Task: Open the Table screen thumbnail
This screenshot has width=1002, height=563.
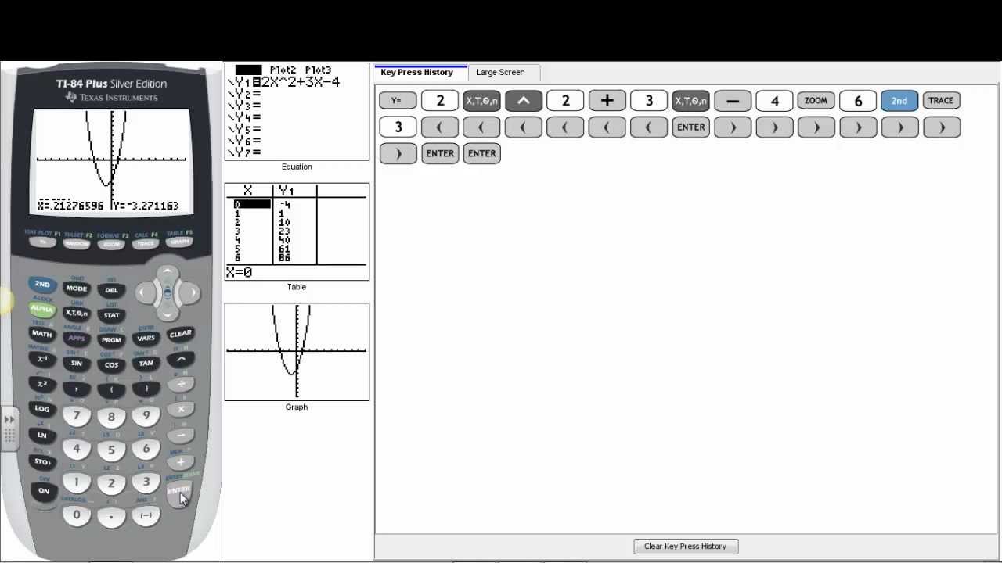Action: coord(297,232)
